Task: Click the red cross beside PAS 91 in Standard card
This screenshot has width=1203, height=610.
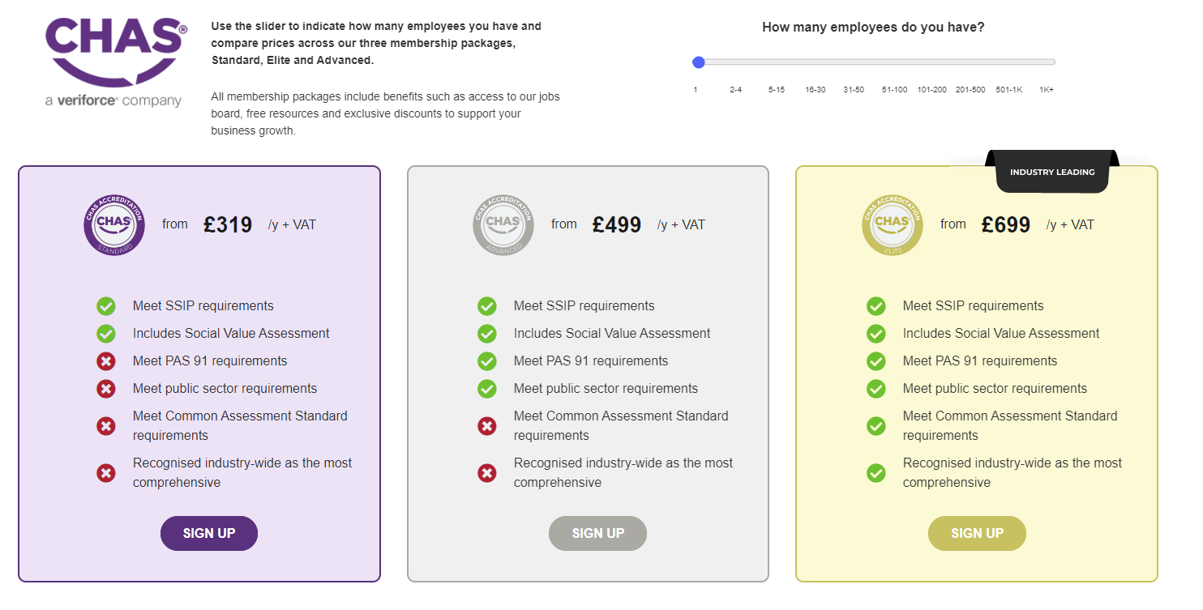Action: click(106, 361)
